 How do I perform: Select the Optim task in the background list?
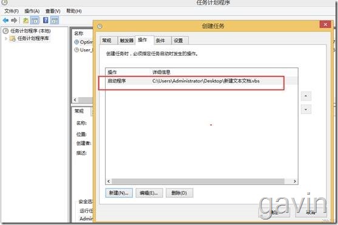86,42
